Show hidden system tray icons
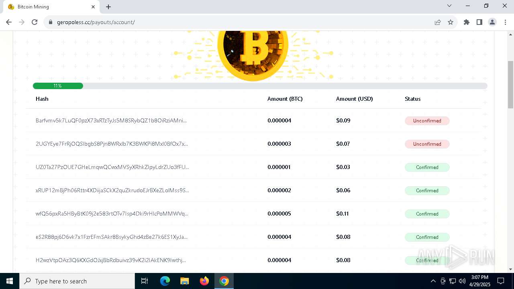Image resolution: width=514 pixels, height=289 pixels. (433, 281)
